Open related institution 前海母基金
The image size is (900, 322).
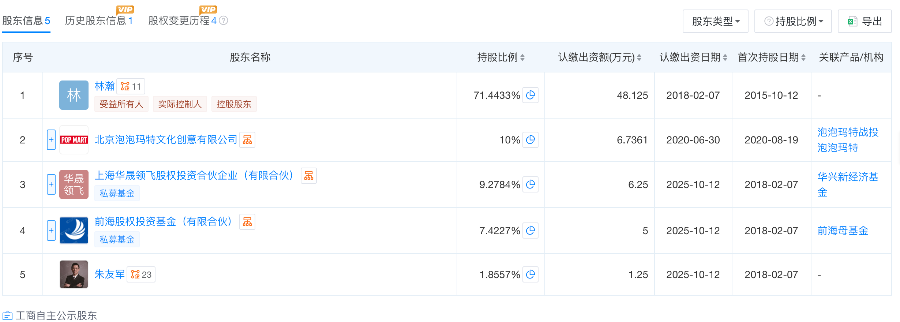point(843,231)
